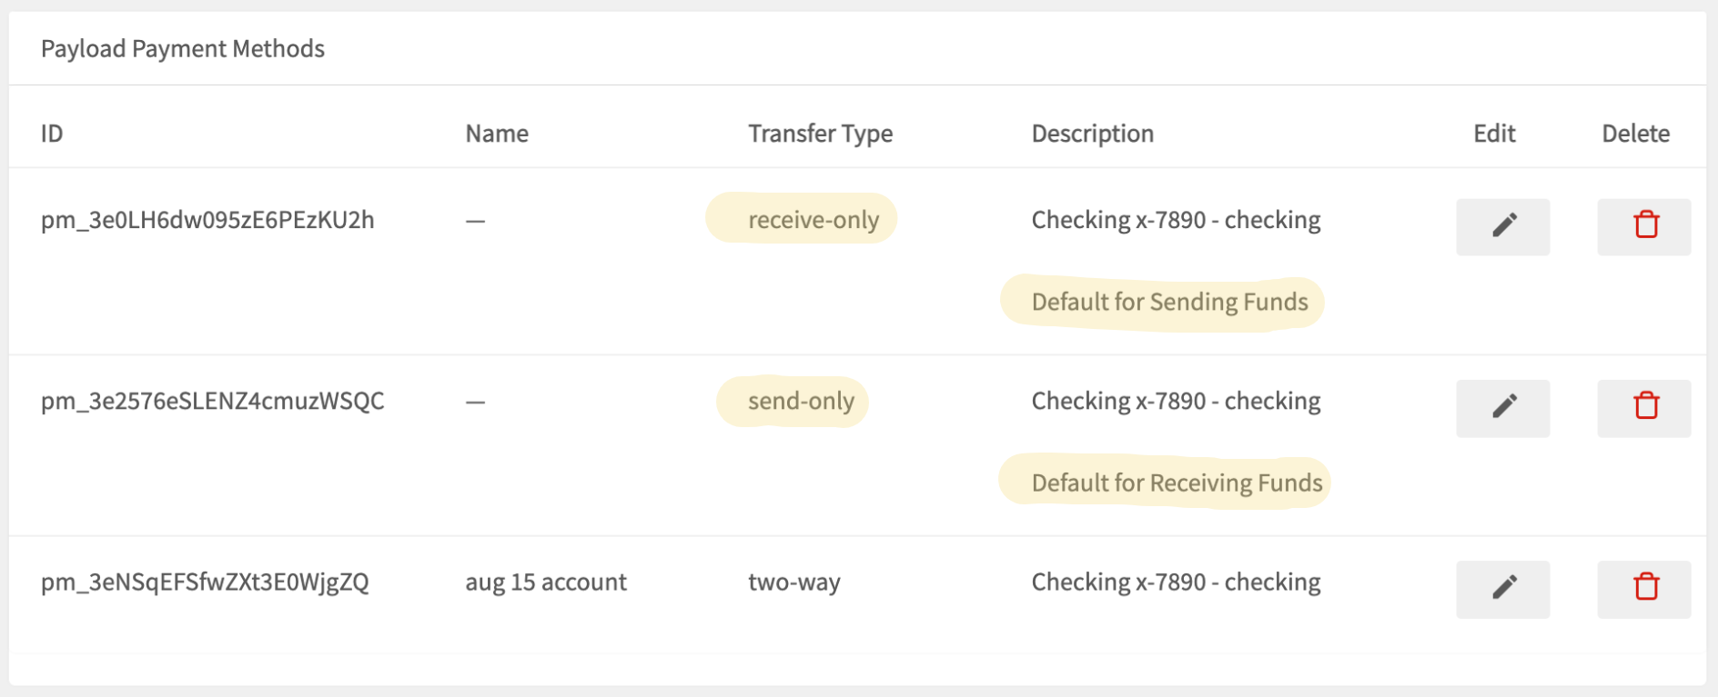The height and width of the screenshot is (697, 1718).
Task: Edit payment method pm_3e0LH6dw095zE6PEzKU2h
Action: tap(1502, 226)
